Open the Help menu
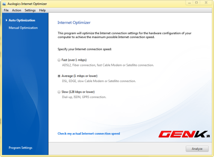Screen dimensions: 214x157 pos(42,10)
